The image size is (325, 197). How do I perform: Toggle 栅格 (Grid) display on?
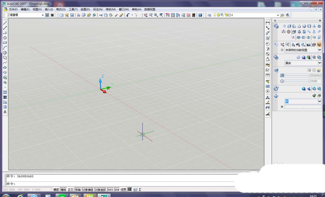(64, 190)
